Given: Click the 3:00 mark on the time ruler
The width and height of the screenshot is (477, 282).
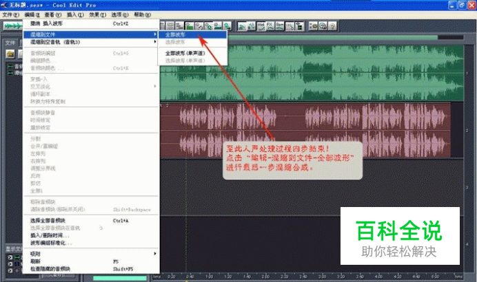Looking at the screenshot, I should [322, 276].
